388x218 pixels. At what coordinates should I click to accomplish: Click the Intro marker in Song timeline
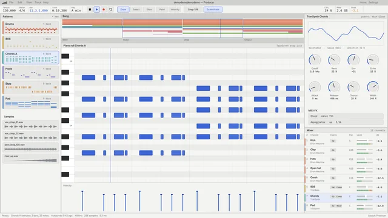click(x=65, y=40)
